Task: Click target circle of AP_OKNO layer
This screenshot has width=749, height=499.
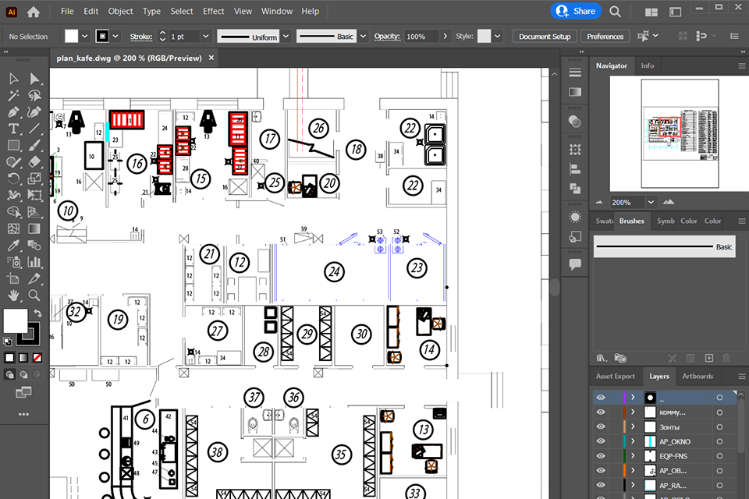Action: 719,442
